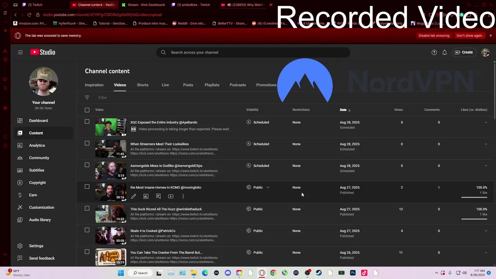Open the Cracker Barrel video thumbnail
Image resolution: width=496 pixels, height=279 pixels.
(x=111, y=257)
